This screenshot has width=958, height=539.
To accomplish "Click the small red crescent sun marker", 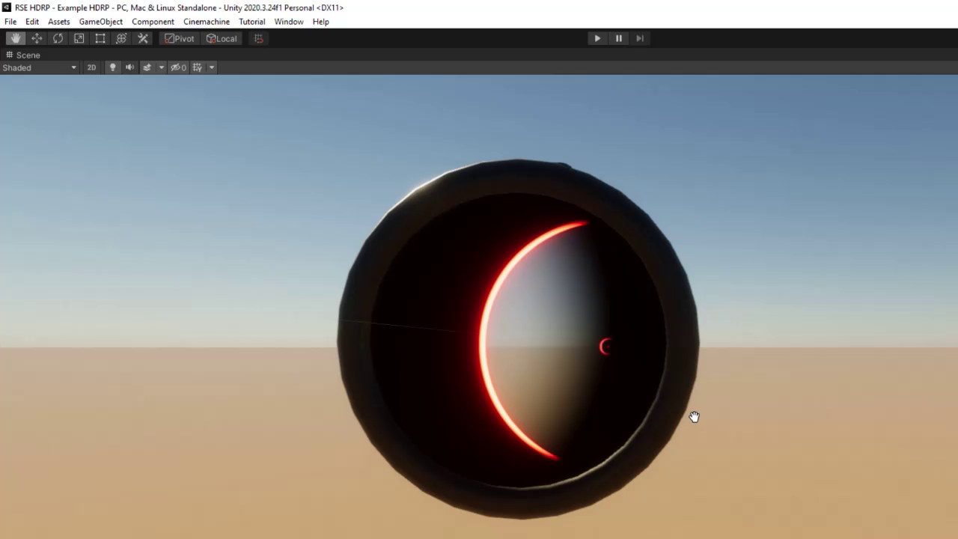I will point(605,346).
